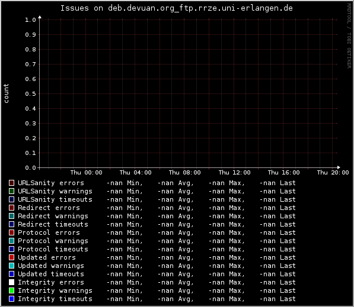Viewport: 354px width, 307px height.
Task: Select the Redirect errors legend swatch
Action: [x=11, y=208]
